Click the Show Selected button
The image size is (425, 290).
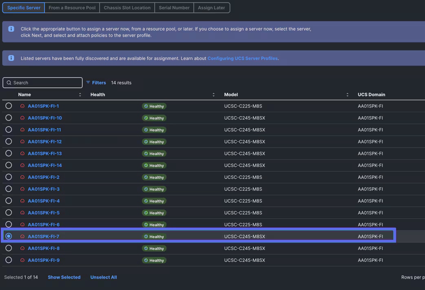[x=64, y=277]
